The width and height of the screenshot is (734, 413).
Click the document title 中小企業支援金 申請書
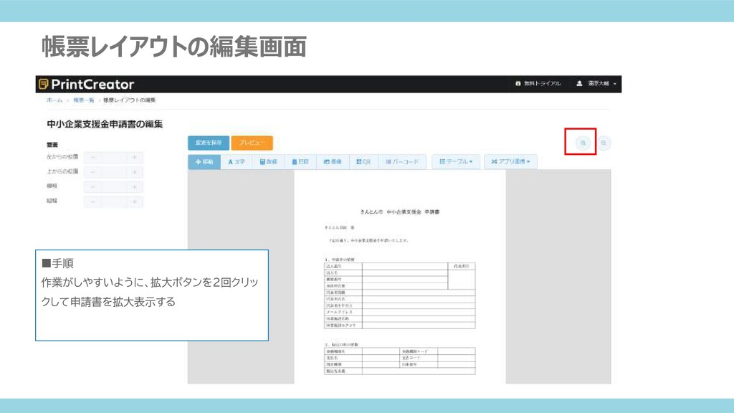(x=414, y=212)
